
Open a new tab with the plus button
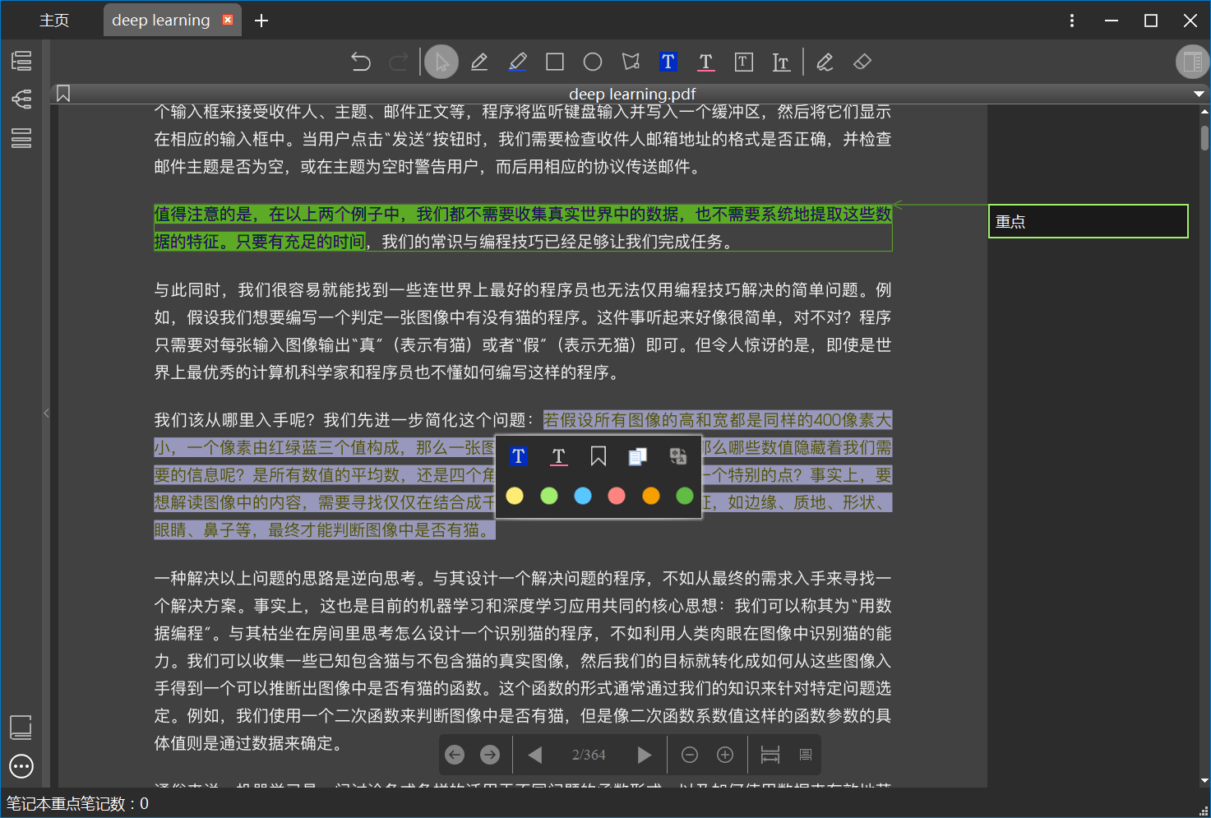[261, 20]
